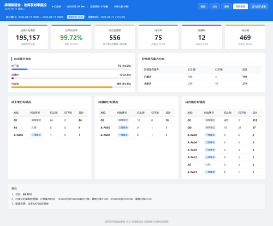
Task: Click the blue tag in the A-PA09 row
Action: [210, 135]
